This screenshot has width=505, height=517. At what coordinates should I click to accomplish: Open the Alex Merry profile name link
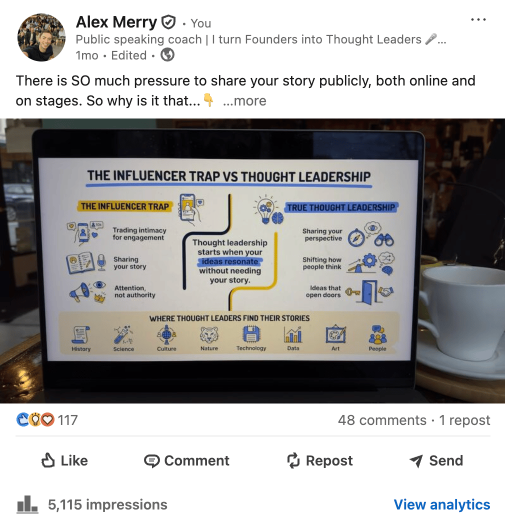(x=116, y=22)
